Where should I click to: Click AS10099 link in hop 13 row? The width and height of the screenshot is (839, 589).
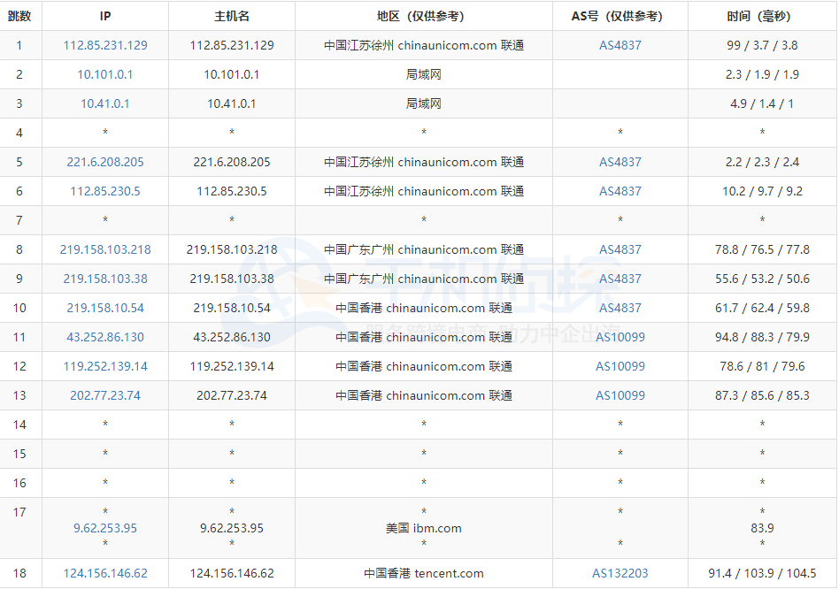pyautogui.click(x=620, y=395)
